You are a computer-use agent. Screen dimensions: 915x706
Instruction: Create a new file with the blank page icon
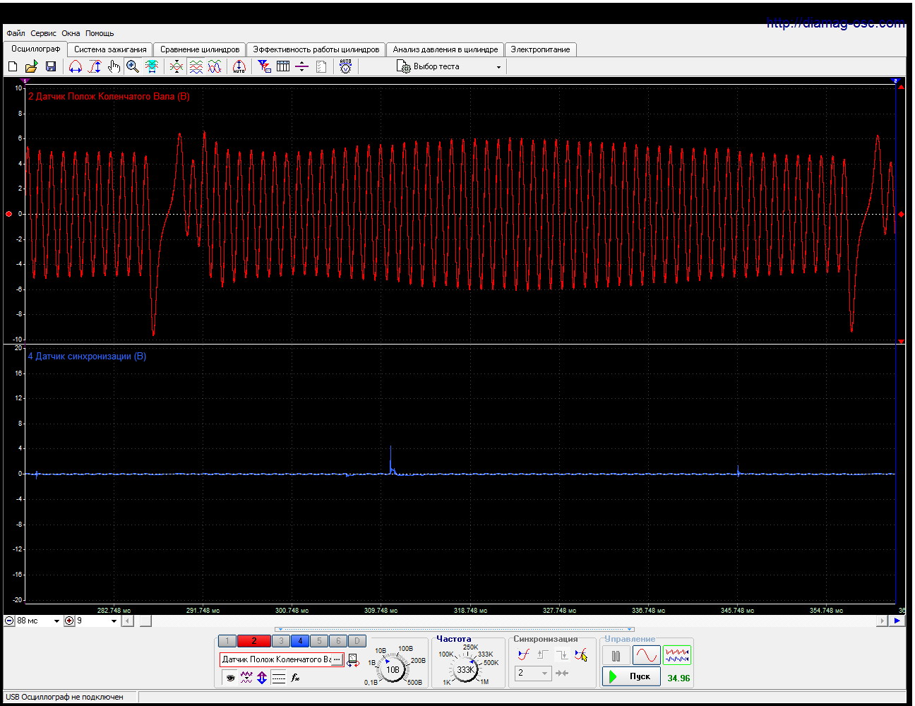tap(13, 66)
